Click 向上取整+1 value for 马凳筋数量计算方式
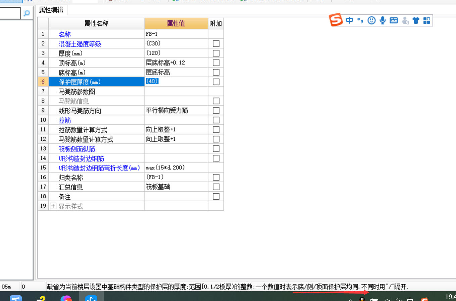The height and width of the screenshot is (301, 456). pyautogui.click(x=176, y=139)
